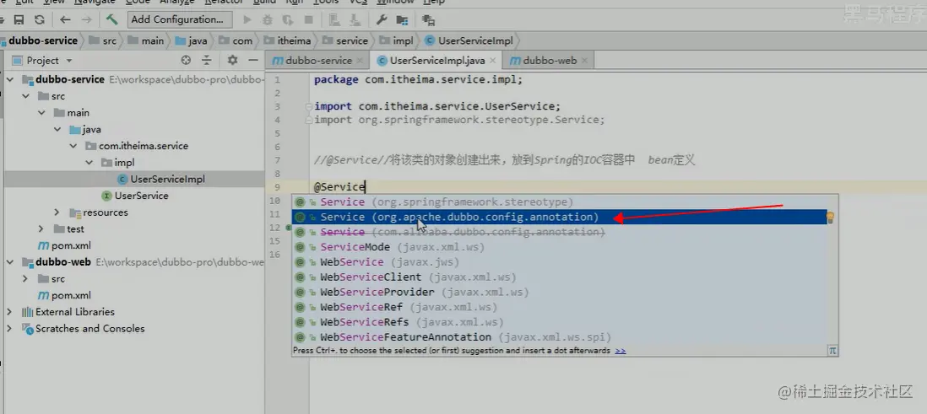Build project with the green hammer icon
The image size is (927, 414).
pyautogui.click(x=111, y=19)
